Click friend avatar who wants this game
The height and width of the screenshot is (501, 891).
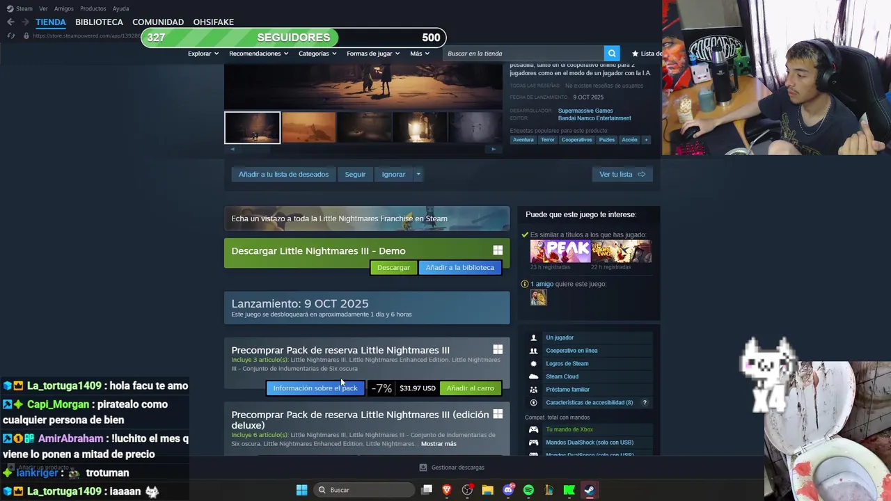[538, 298]
